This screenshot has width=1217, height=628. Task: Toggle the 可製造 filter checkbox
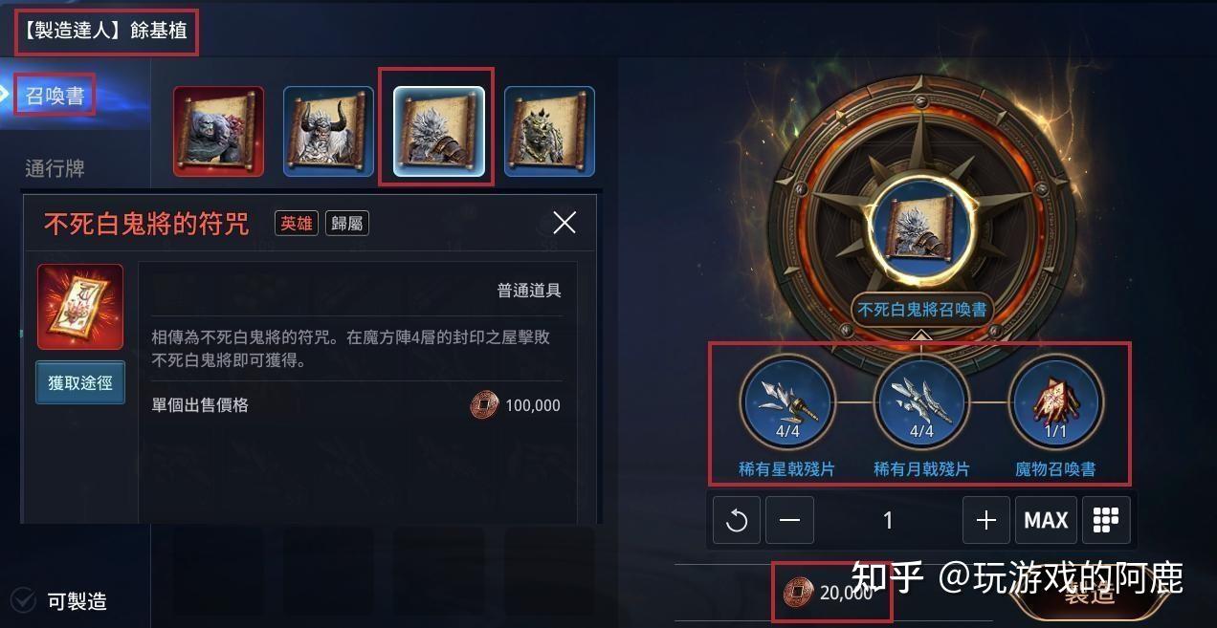pos(22,600)
